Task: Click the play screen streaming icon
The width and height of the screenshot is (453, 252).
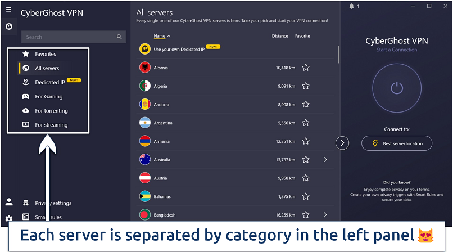Action: (x=26, y=124)
